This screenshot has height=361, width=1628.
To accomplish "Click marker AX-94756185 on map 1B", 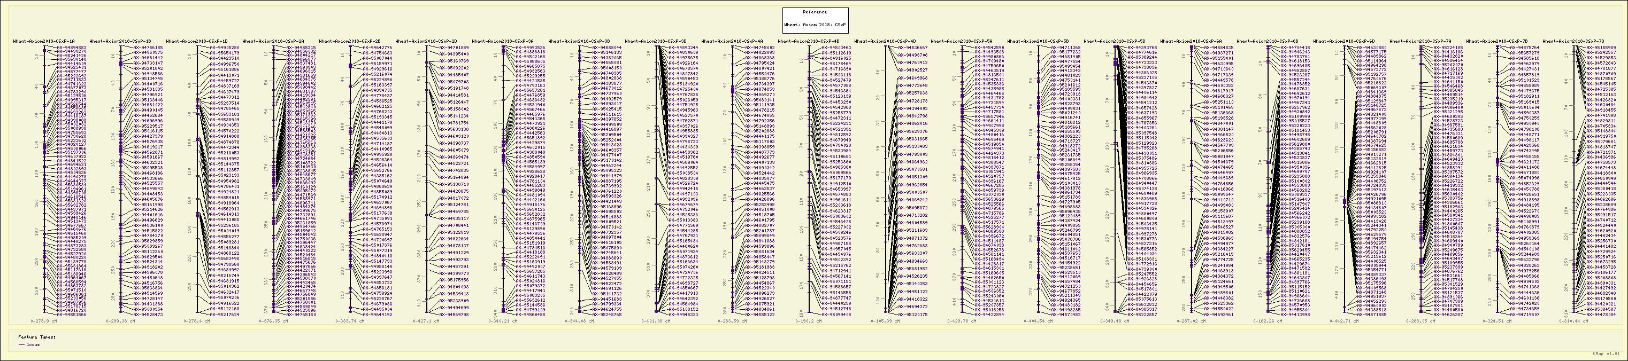I will point(148,48).
